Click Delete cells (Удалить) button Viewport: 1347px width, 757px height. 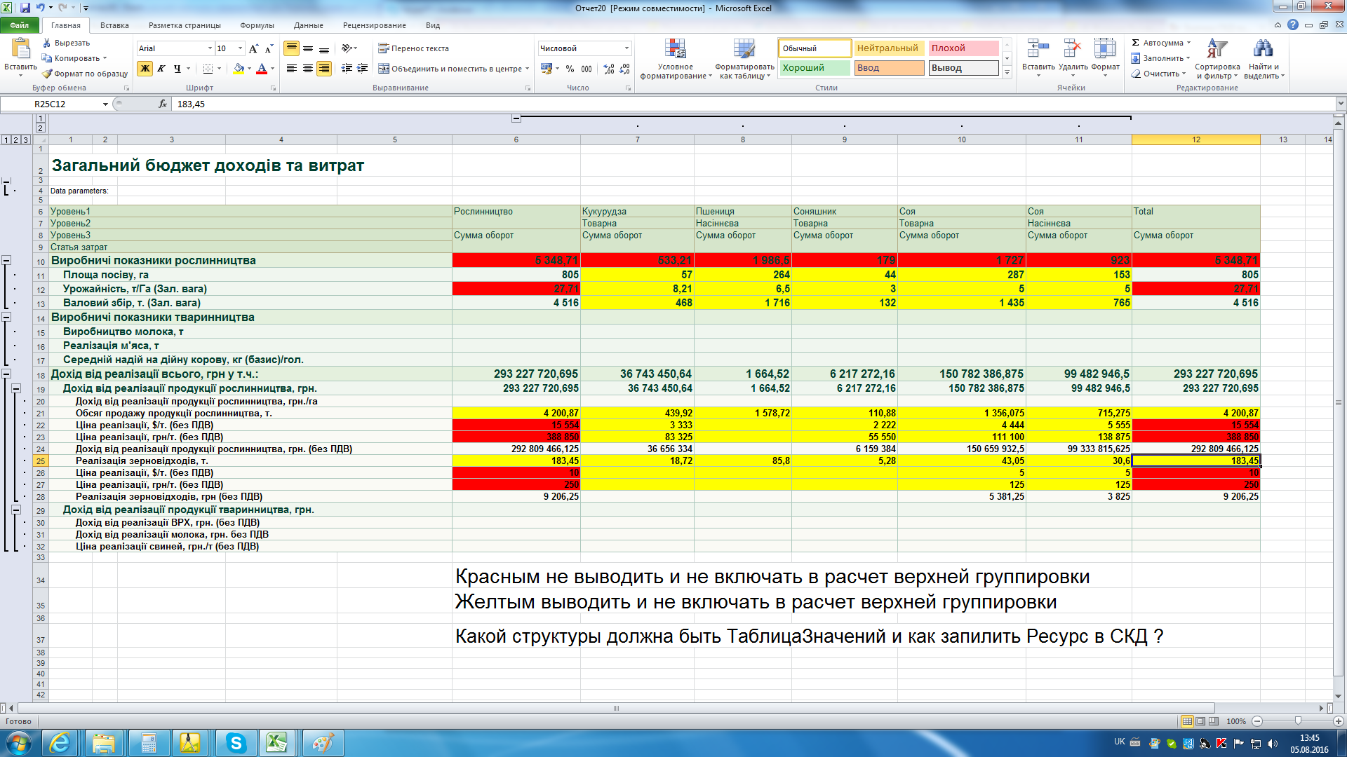coord(1073,57)
